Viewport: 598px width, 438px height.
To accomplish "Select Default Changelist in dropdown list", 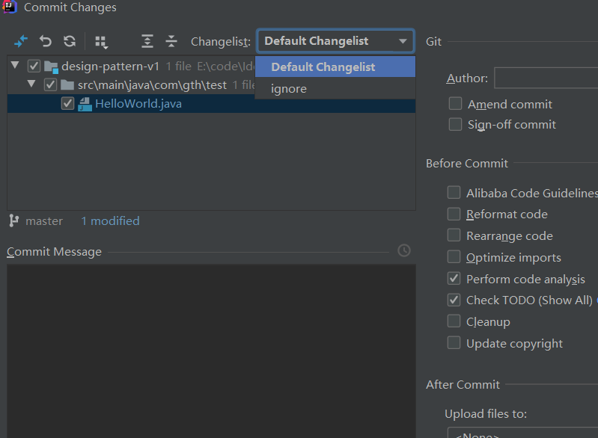I will 335,67.
